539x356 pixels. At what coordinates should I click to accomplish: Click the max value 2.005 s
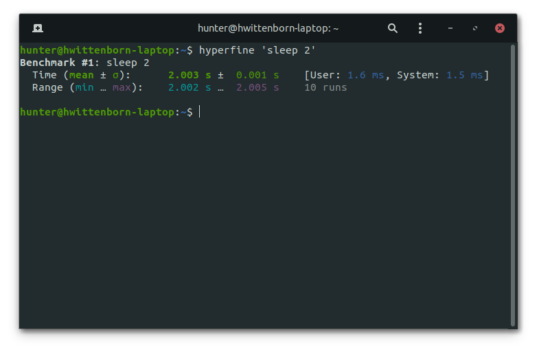pos(257,87)
